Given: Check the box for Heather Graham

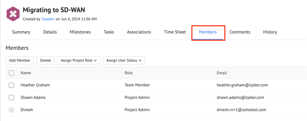Looking at the screenshot, I should [x=11, y=85].
